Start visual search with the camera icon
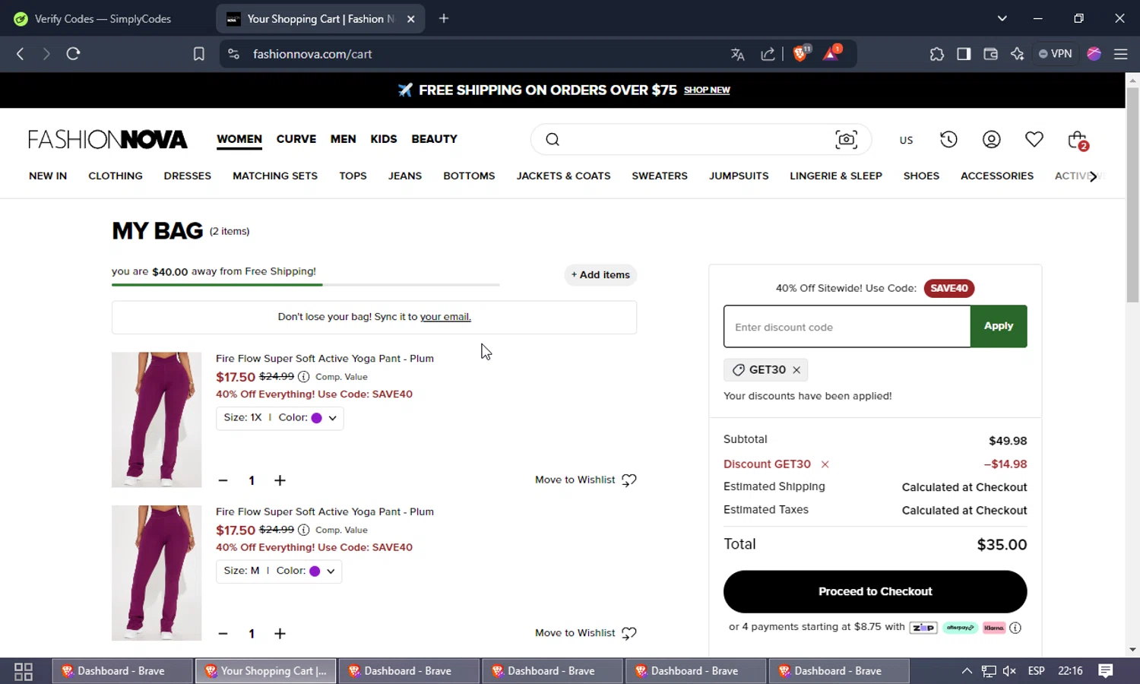Image resolution: width=1140 pixels, height=684 pixels. 846,140
